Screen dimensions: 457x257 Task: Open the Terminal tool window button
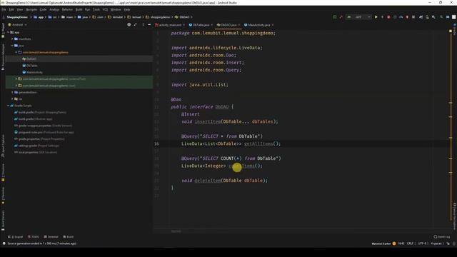51,237
